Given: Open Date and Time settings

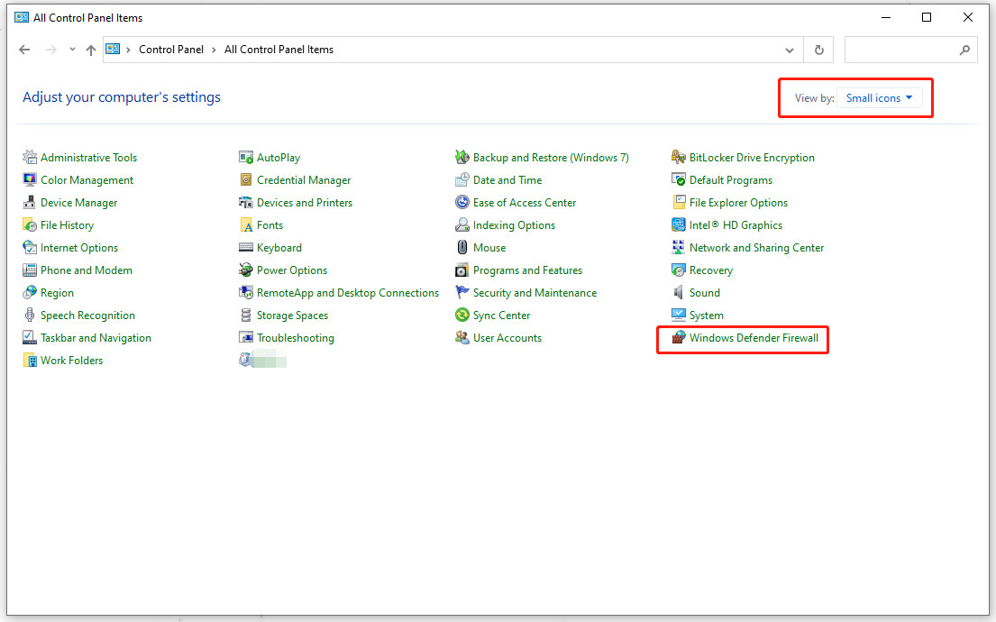Looking at the screenshot, I should pyautogui.click(x=507, y=179).
